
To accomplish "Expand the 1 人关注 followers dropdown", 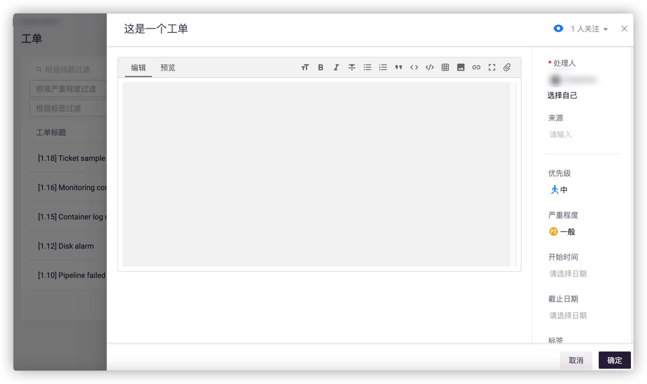I will tap(589, 29).
